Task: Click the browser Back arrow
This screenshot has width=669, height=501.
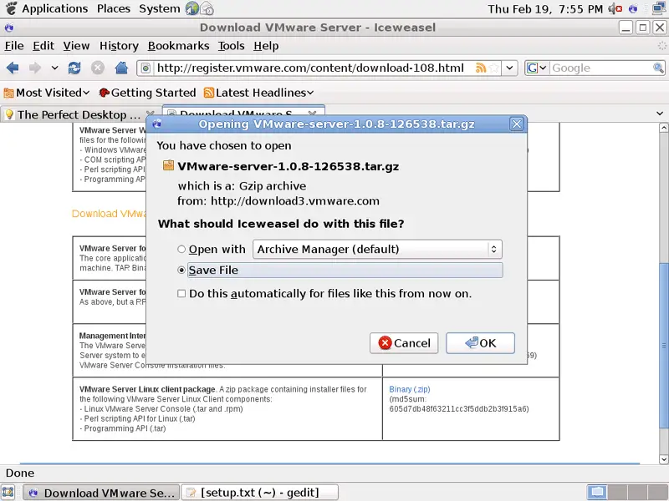Action: (13, 68)
